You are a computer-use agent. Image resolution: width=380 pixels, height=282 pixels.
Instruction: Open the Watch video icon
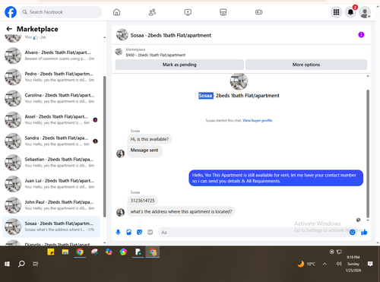click(188, 12)
